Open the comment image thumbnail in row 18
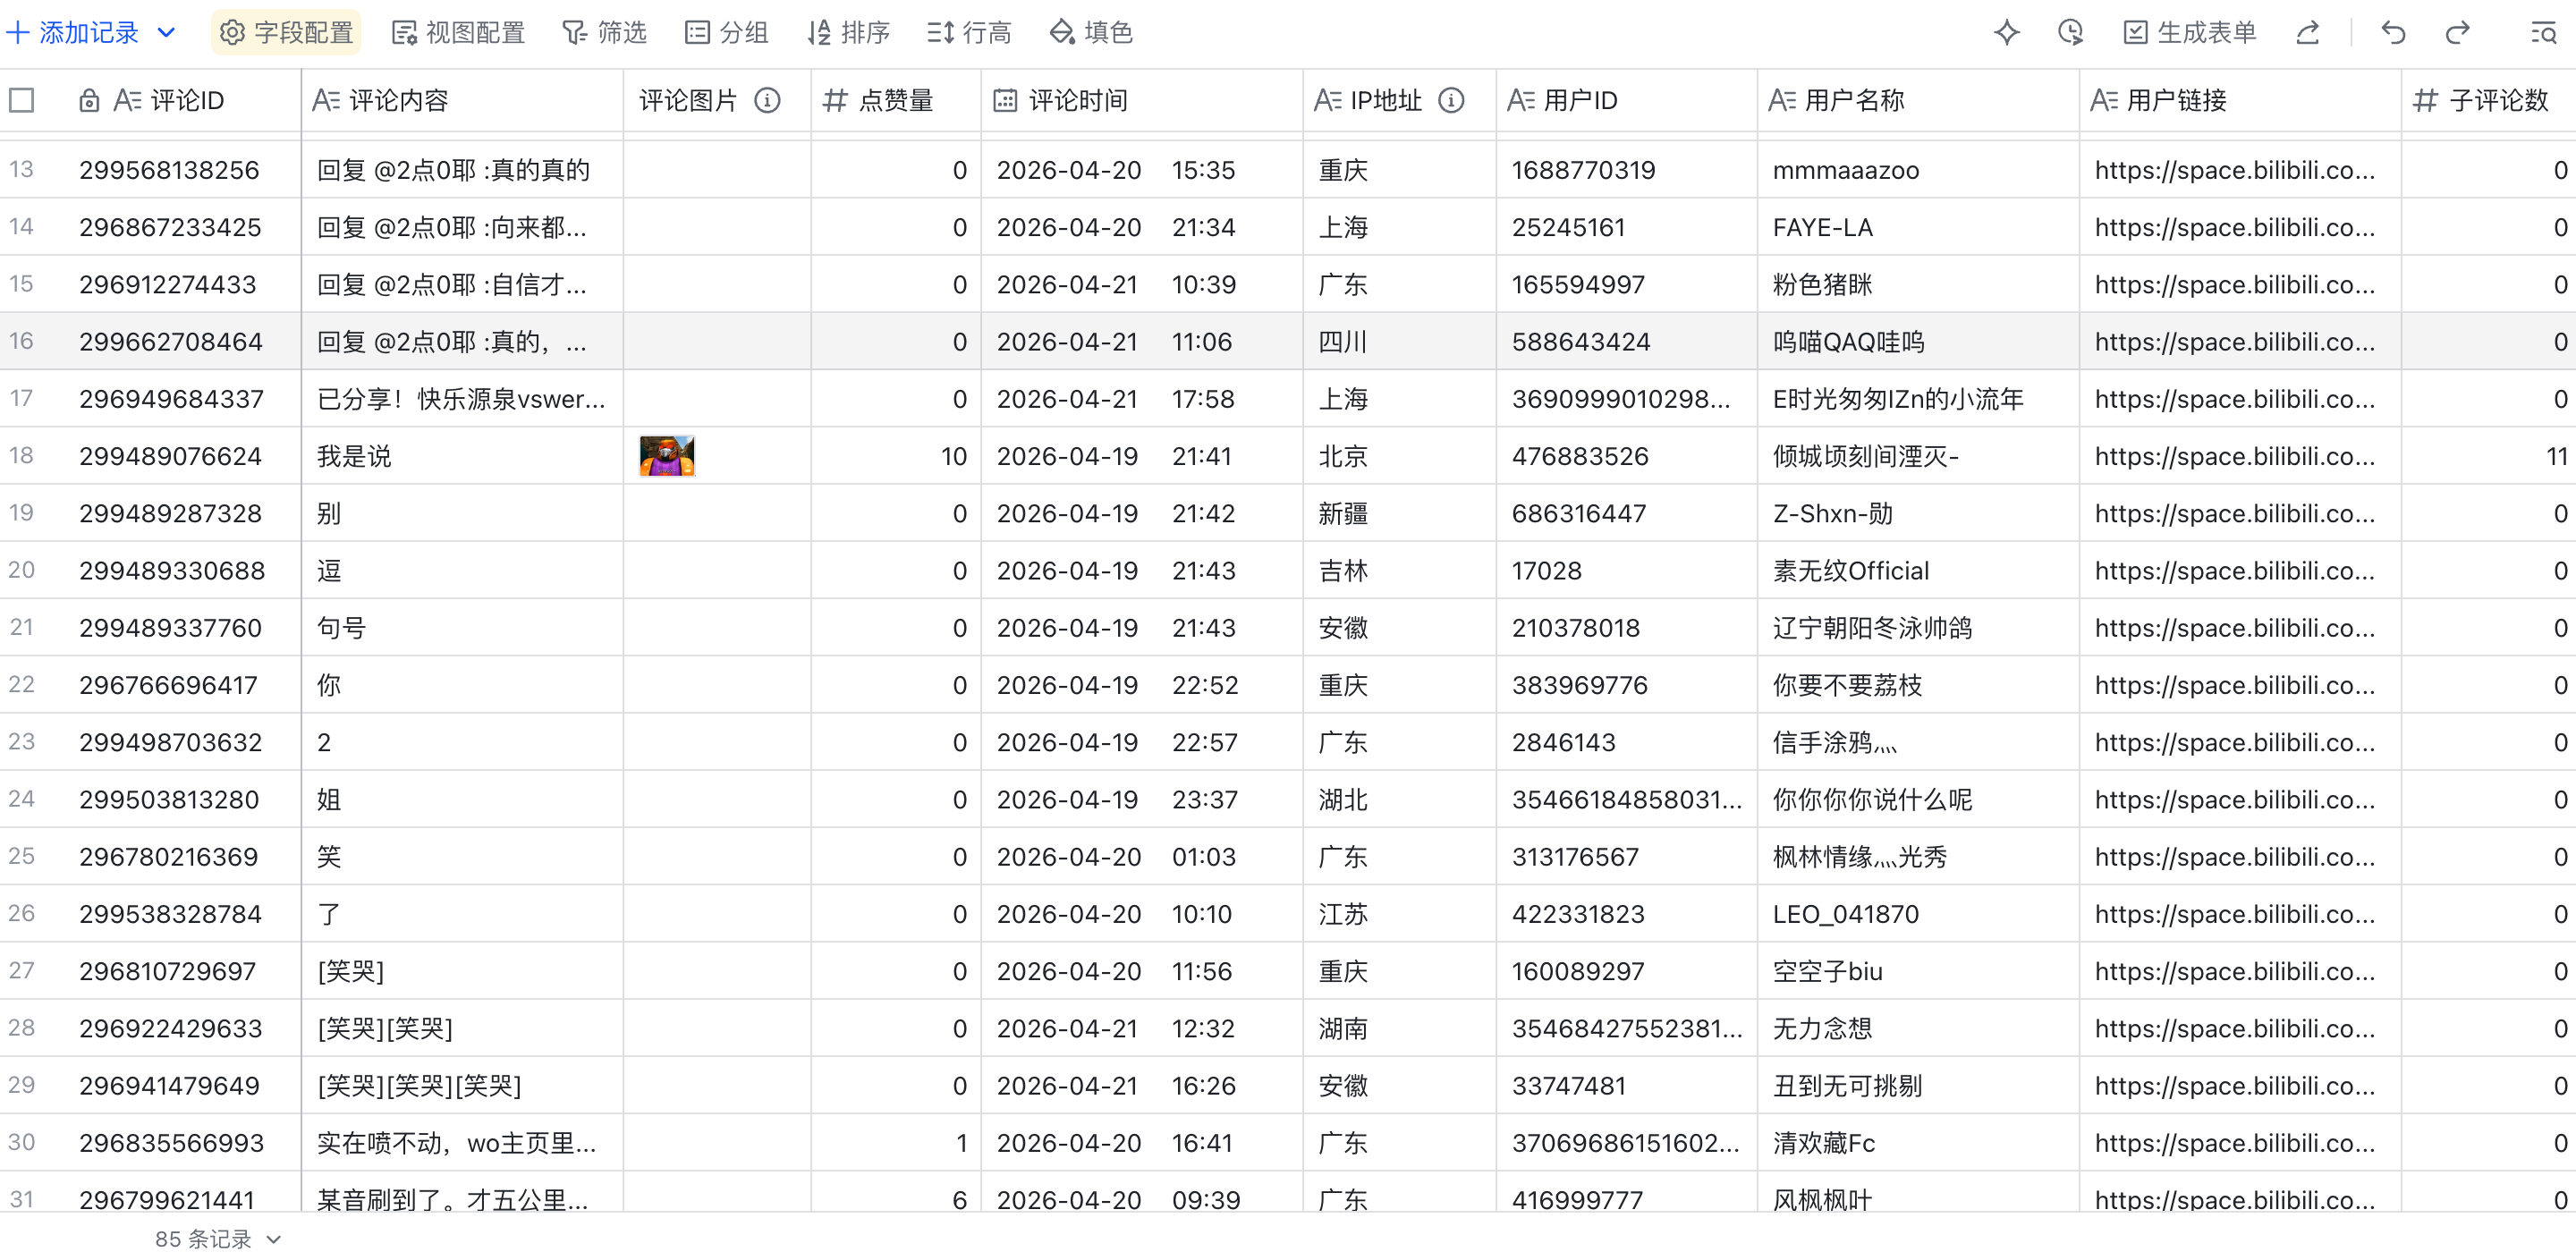Screen dimensions: 2576x1252 point(667,456)
